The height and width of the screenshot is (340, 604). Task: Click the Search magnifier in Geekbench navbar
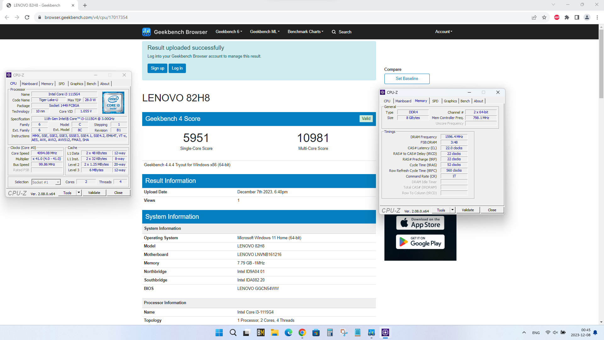(334, 32)
